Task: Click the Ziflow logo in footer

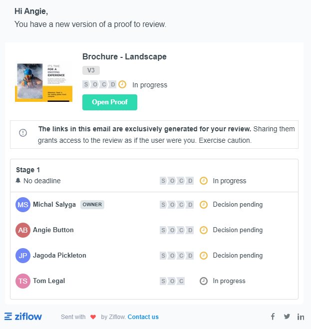Action: [x=23, y=317]
